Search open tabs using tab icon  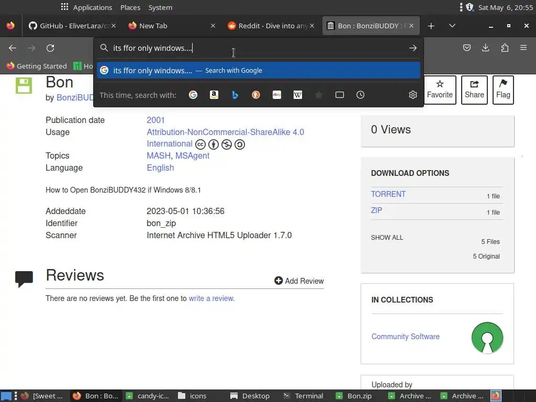click(339, 95)
